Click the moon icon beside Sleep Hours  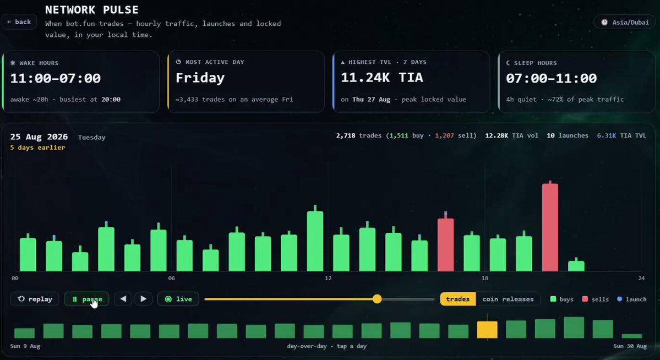tap(508, 63)
